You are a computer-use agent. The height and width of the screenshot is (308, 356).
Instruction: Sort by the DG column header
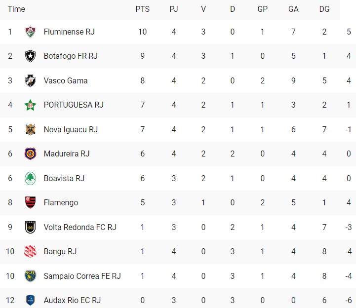point(324,9)
